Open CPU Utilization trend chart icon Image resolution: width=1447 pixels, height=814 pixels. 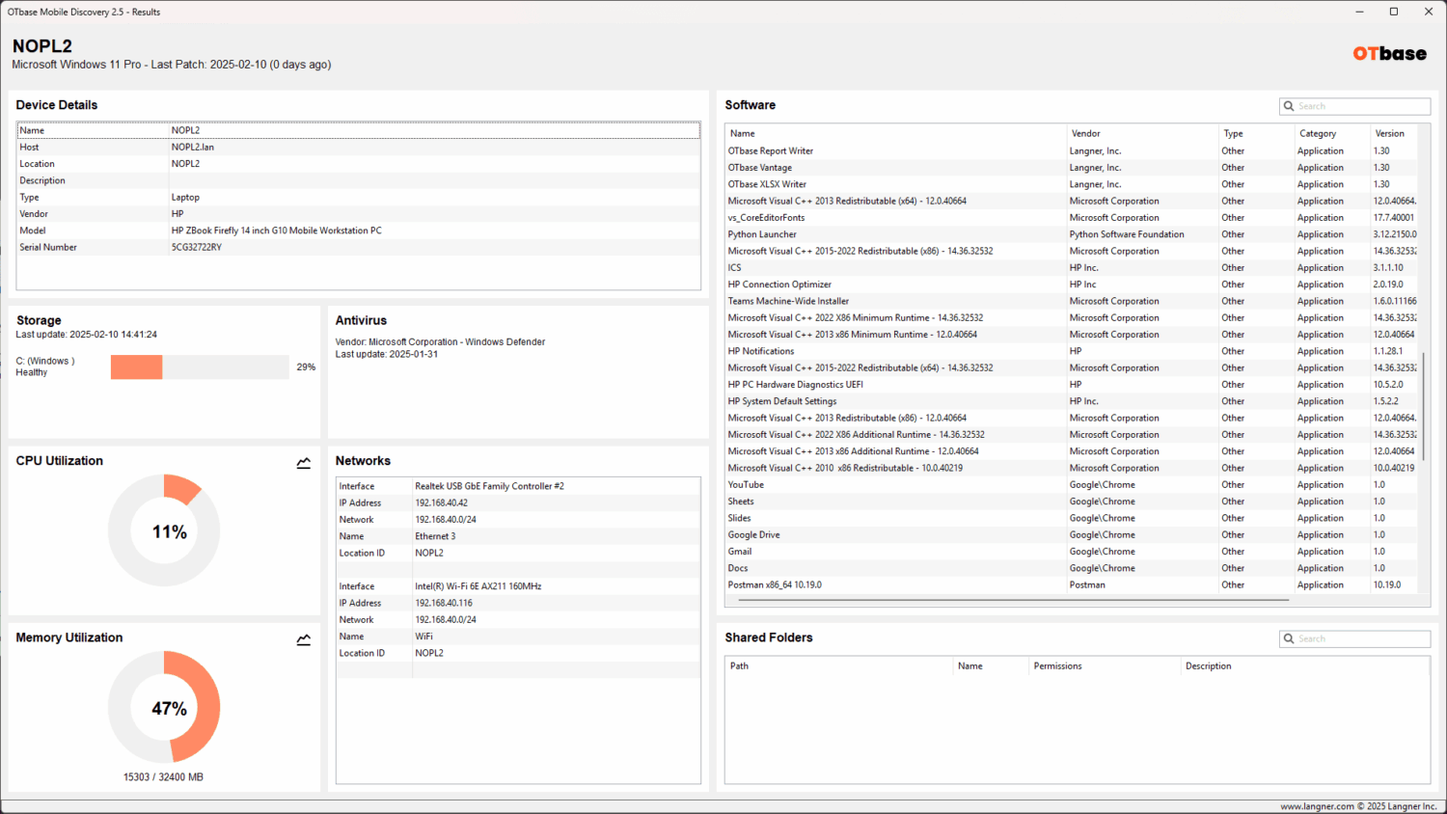click(303, 463)
